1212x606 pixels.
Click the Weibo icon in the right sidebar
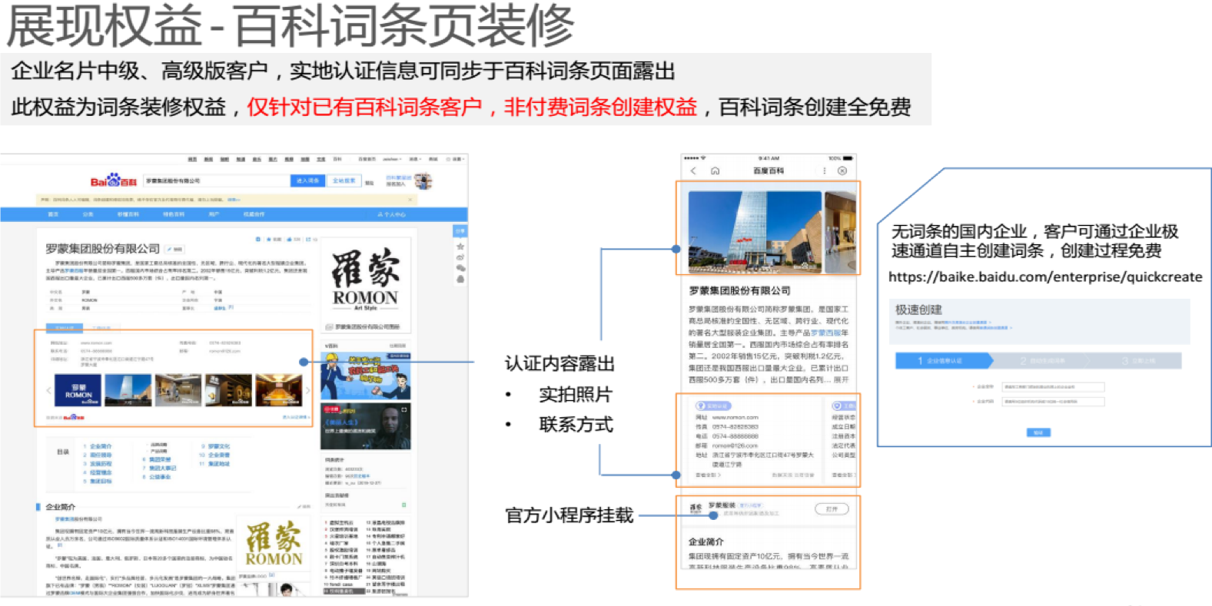pyautogui.click(x=460, y=257)
